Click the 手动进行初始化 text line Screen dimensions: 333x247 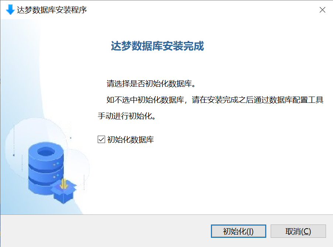click(127, 116)
